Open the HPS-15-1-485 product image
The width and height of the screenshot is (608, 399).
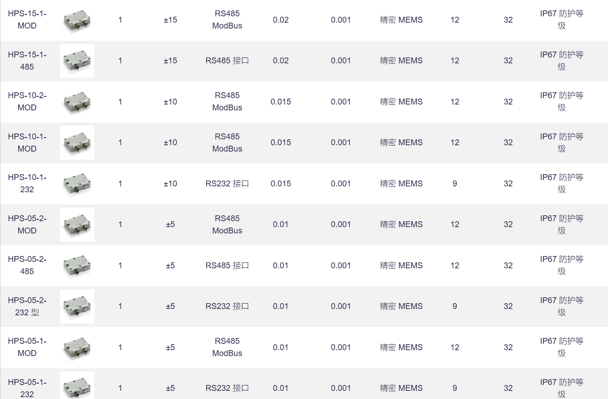coord(77,61)
